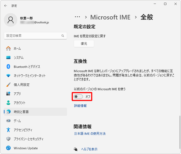Select 時刻と言語 in sidebar
Viewport: 181px width, 154px height.
pyautogui.click(x=35, y=112)
